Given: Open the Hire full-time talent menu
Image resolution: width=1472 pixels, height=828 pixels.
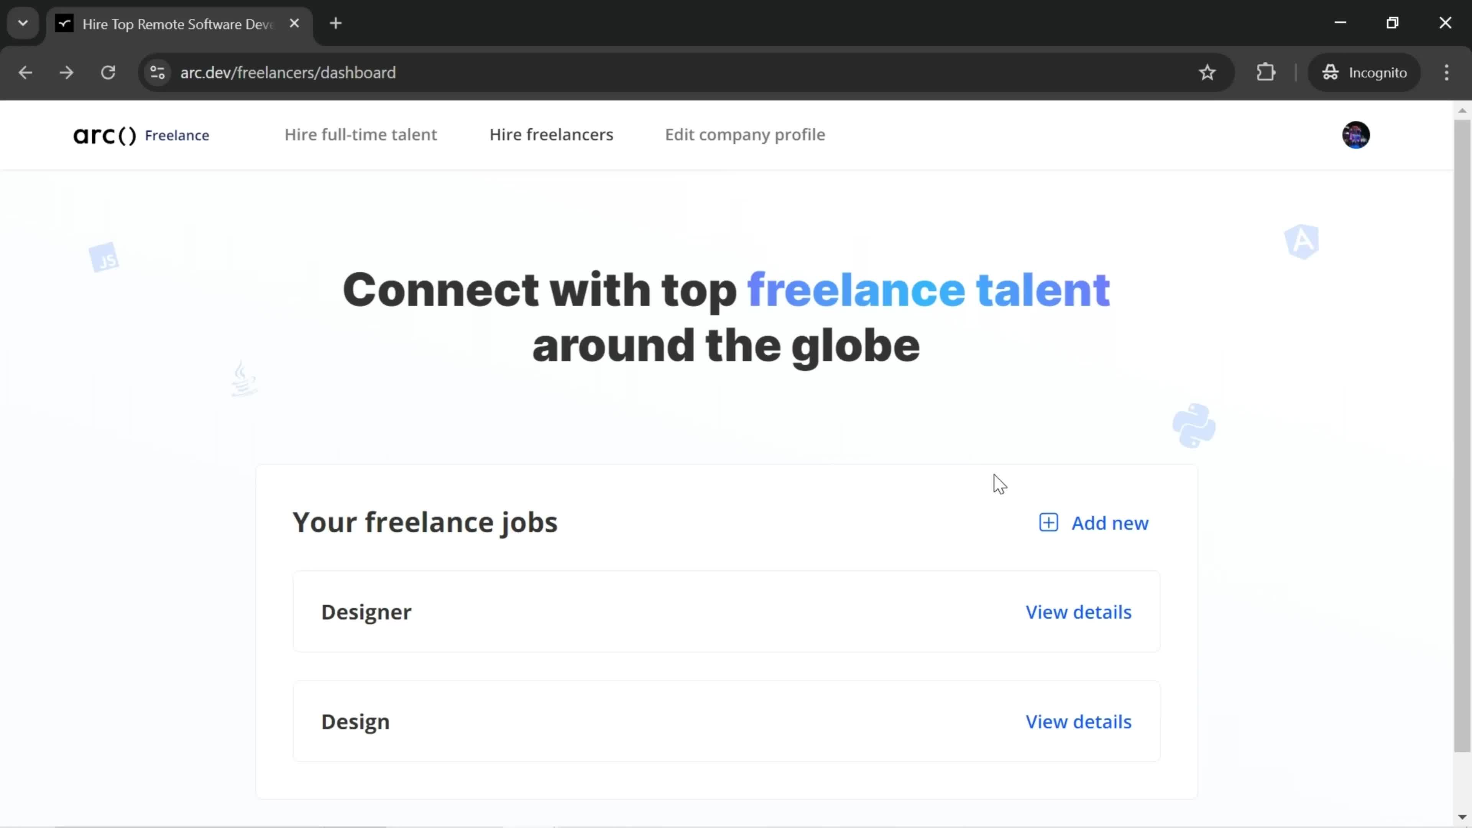Looking at the screenshot, I should (x=361, y=135).
